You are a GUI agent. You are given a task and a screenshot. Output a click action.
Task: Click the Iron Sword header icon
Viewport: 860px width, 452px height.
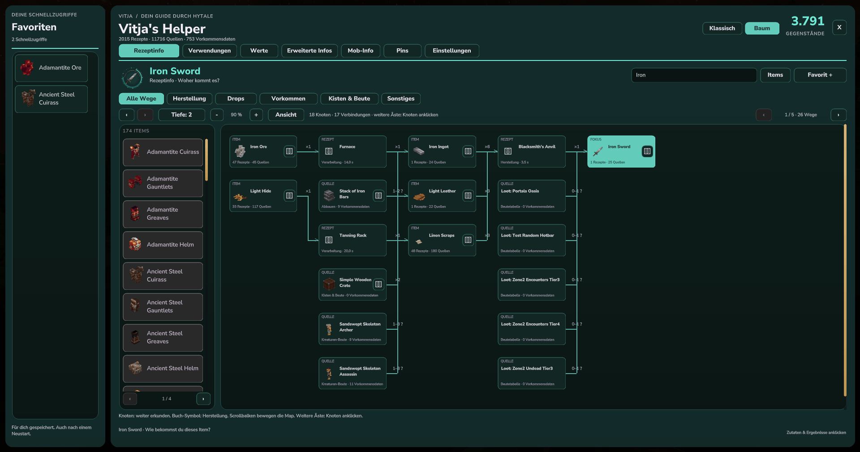132,77
